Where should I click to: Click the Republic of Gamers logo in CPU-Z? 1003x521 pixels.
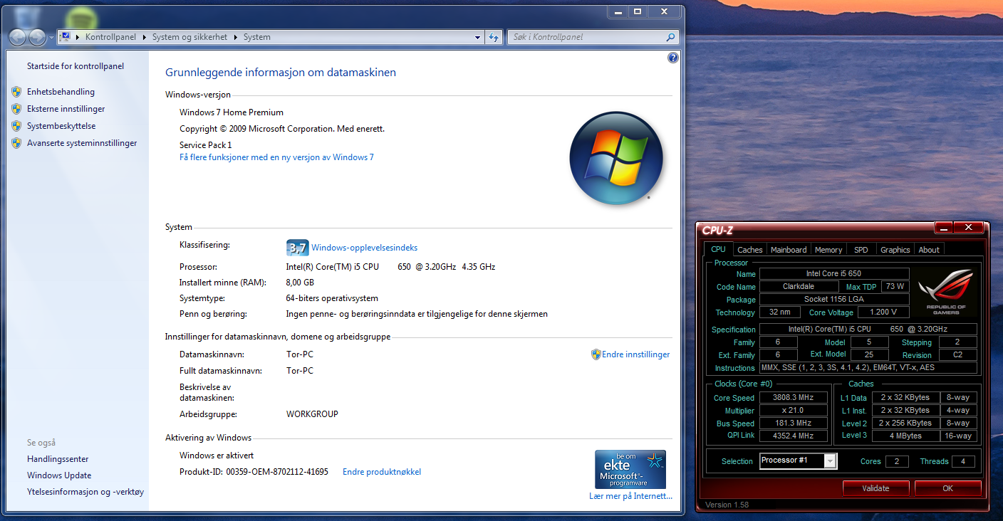click(946, 292)
